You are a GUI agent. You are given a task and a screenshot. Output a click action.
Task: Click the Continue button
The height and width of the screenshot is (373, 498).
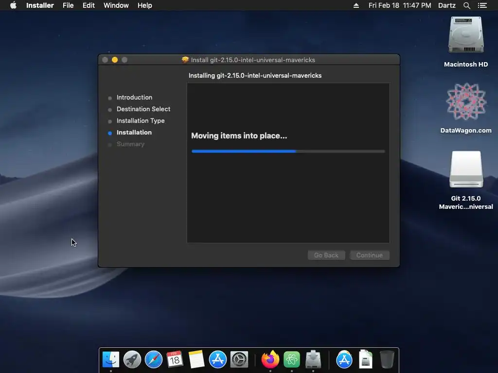tap(370, 255)
